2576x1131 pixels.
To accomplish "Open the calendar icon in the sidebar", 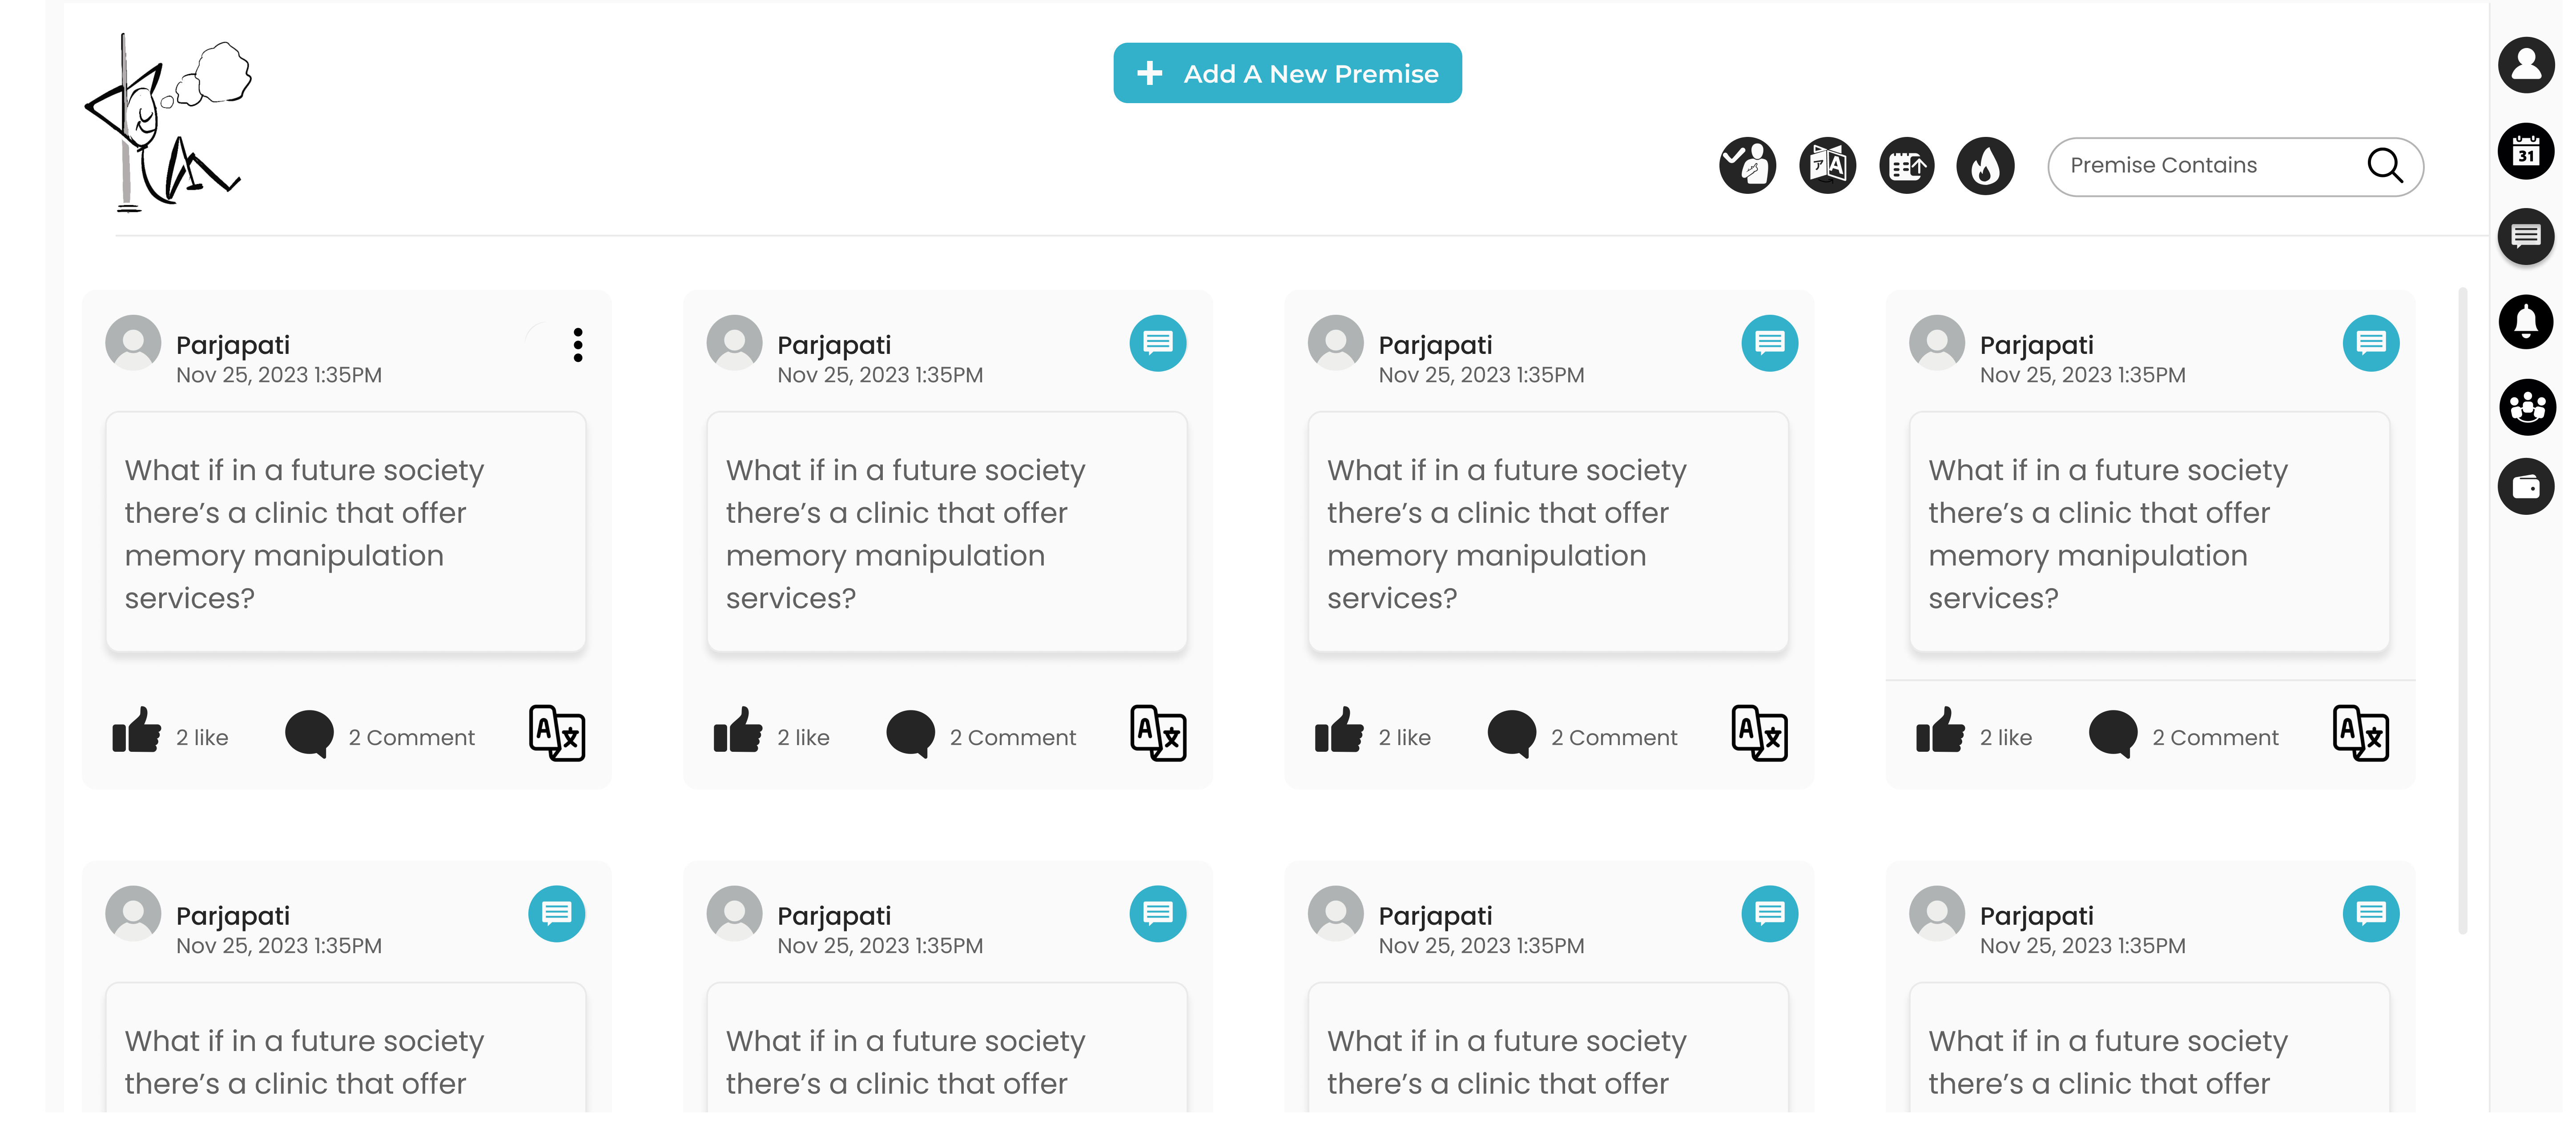I will tap(2526, 152).
